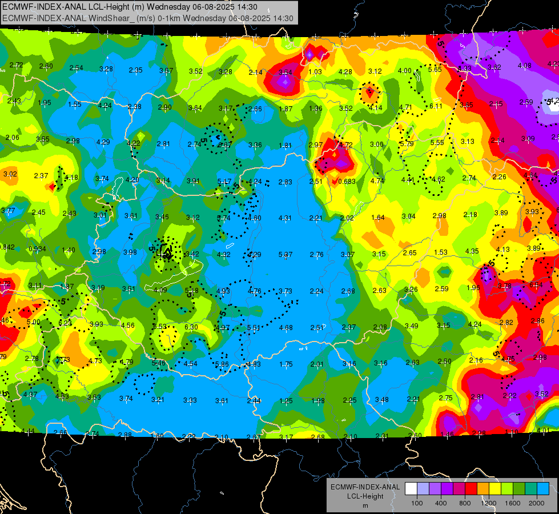559x514 pixels.
Task: Click the 1600 label under the legend
Action: tap(513, 503)
